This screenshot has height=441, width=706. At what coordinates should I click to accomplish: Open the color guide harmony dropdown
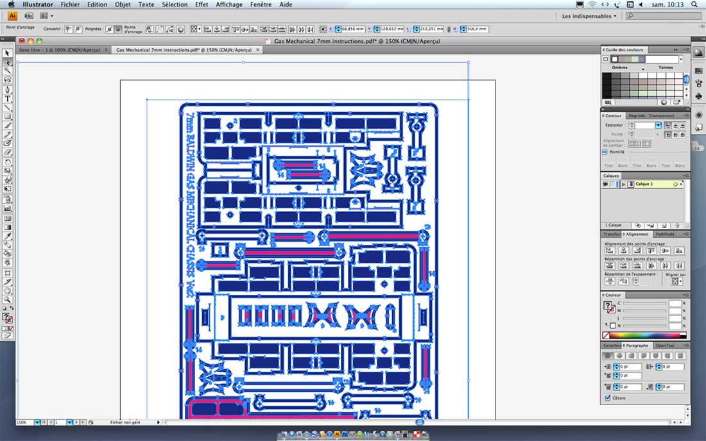(x=681, y=60)
